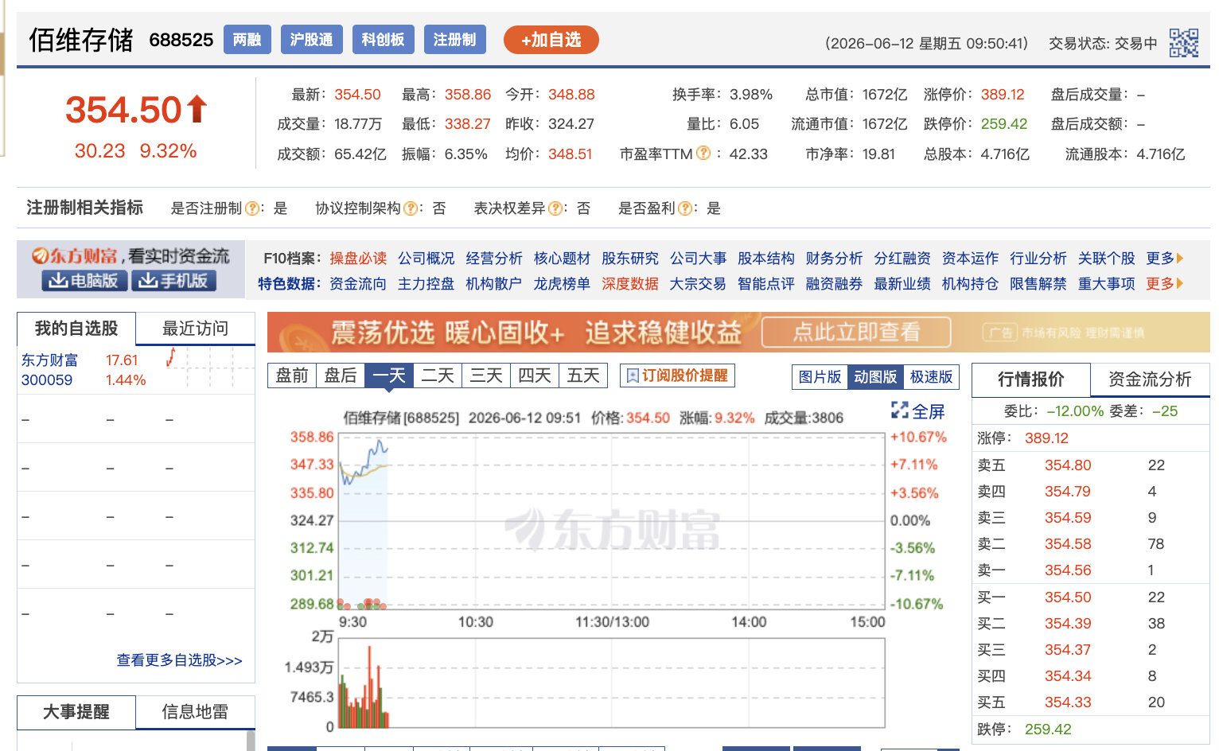
Task: Click the 订阅股价提醒 button
Action: [677, 375]
